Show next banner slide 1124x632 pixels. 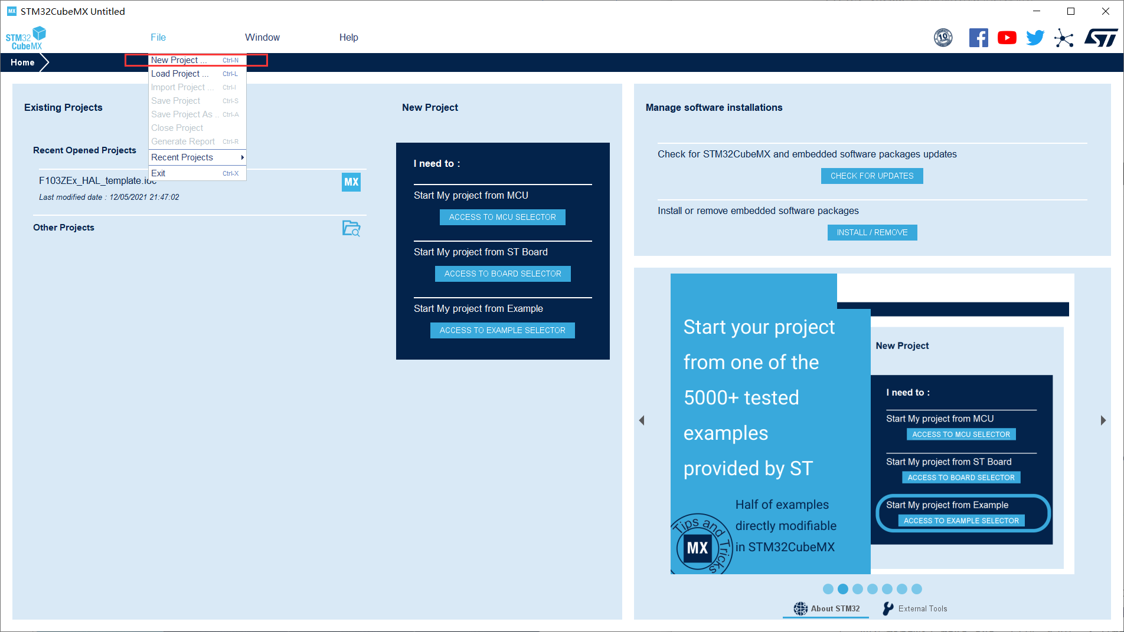point(1103,420)
